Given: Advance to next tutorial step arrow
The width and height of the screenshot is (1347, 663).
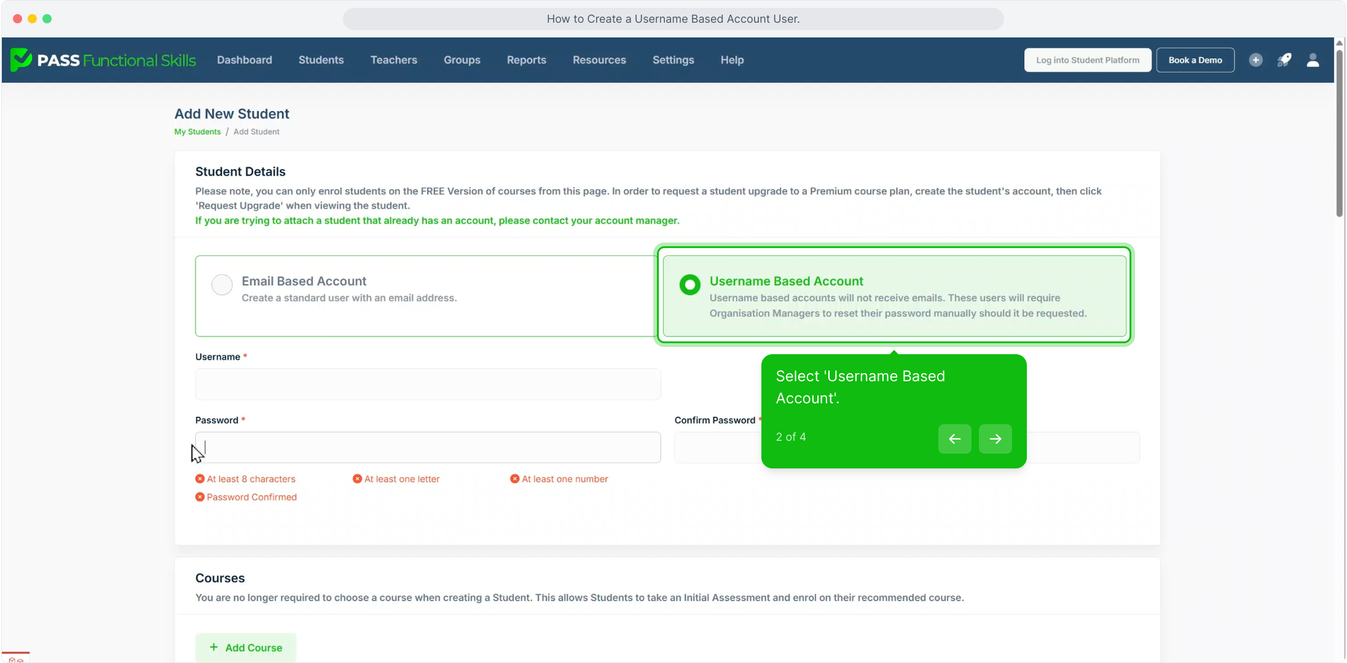Looking at the screenshot, I should 995,439.
